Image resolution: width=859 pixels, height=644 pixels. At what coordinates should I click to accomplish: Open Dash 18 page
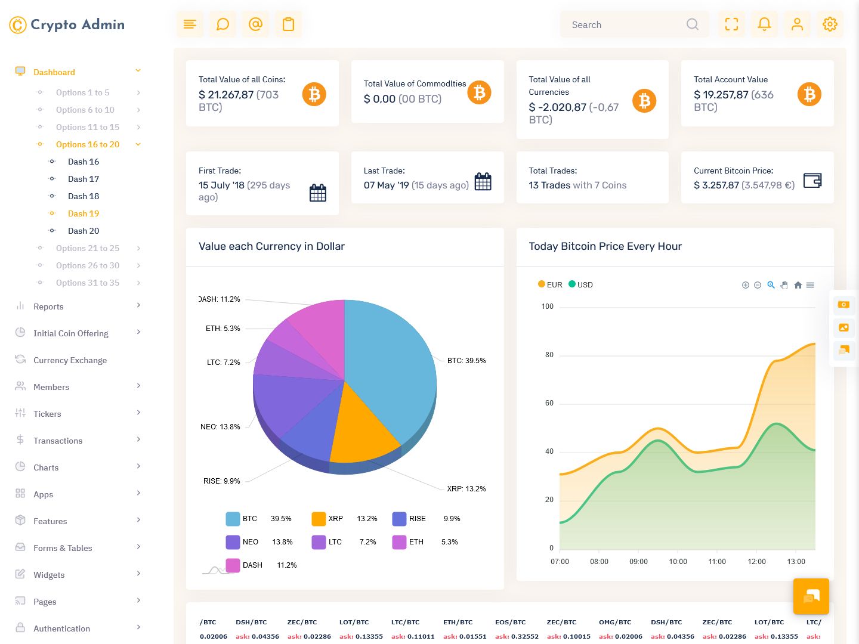[84, 196]
